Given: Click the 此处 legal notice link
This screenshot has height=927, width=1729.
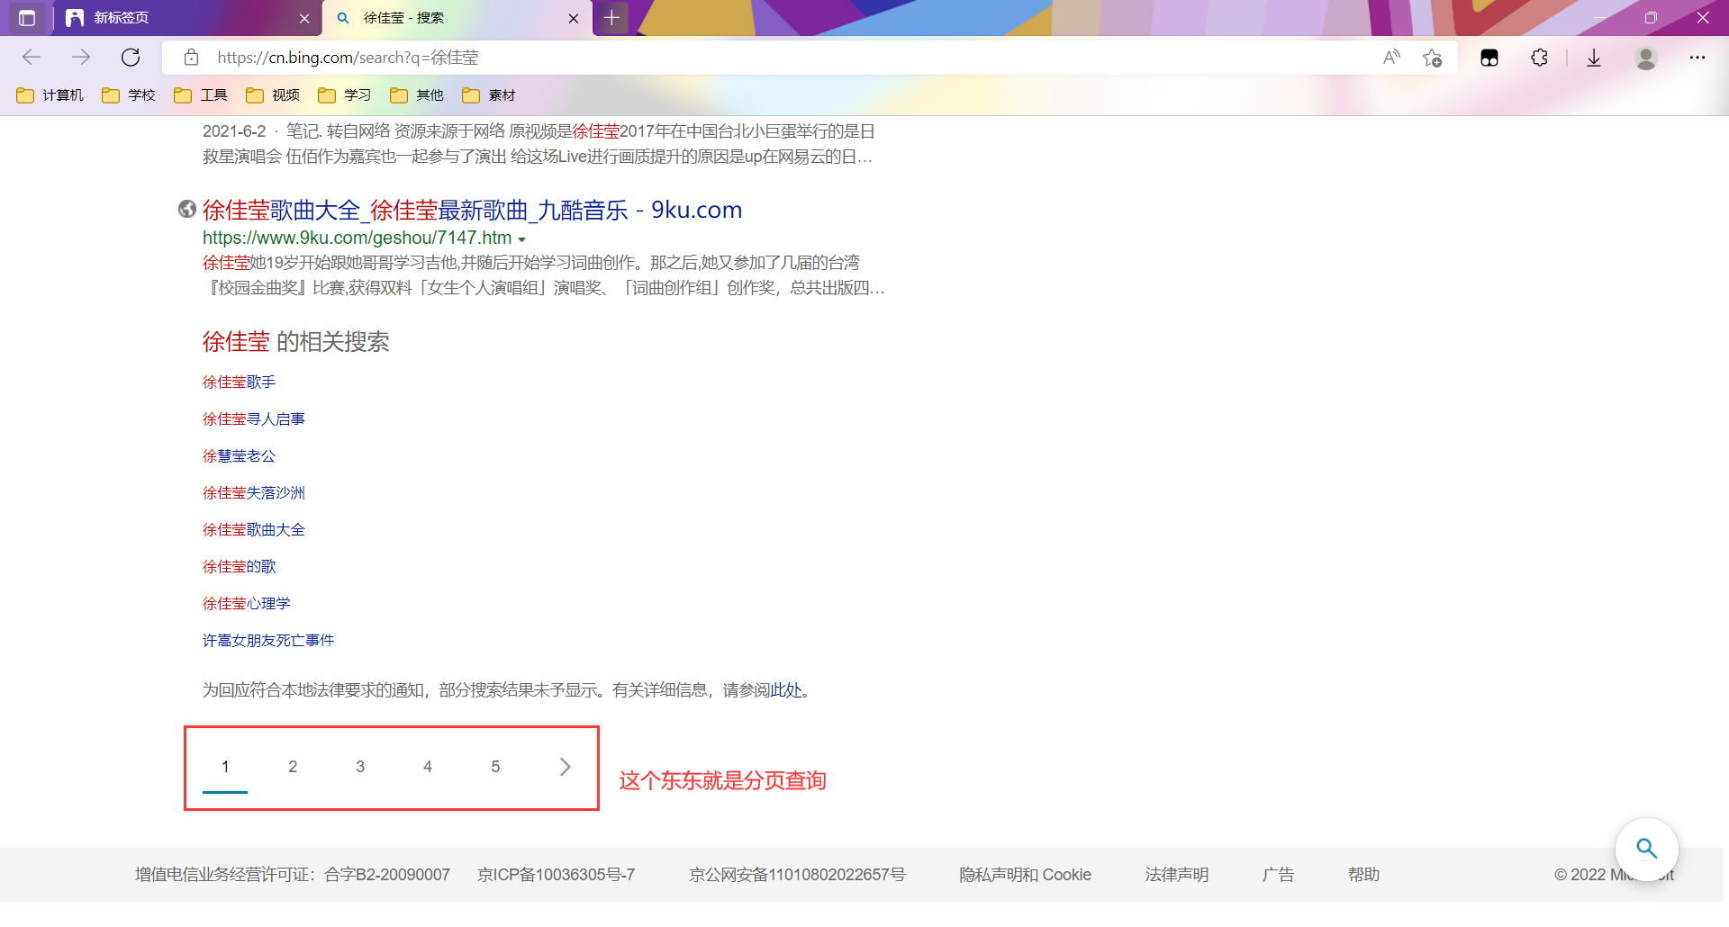Looking at the screenshot, I should pyautogui.click(x=785, y=690).
